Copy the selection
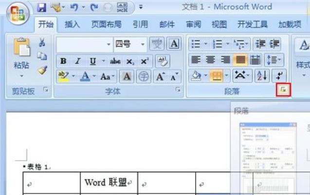The height and width of the screenshot is (195, 310). (x=42, y=56)
